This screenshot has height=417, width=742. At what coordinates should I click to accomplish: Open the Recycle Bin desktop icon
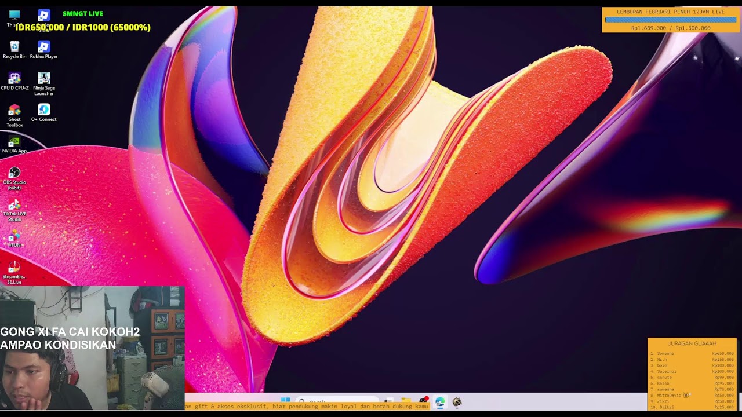(x=14, y=50)
